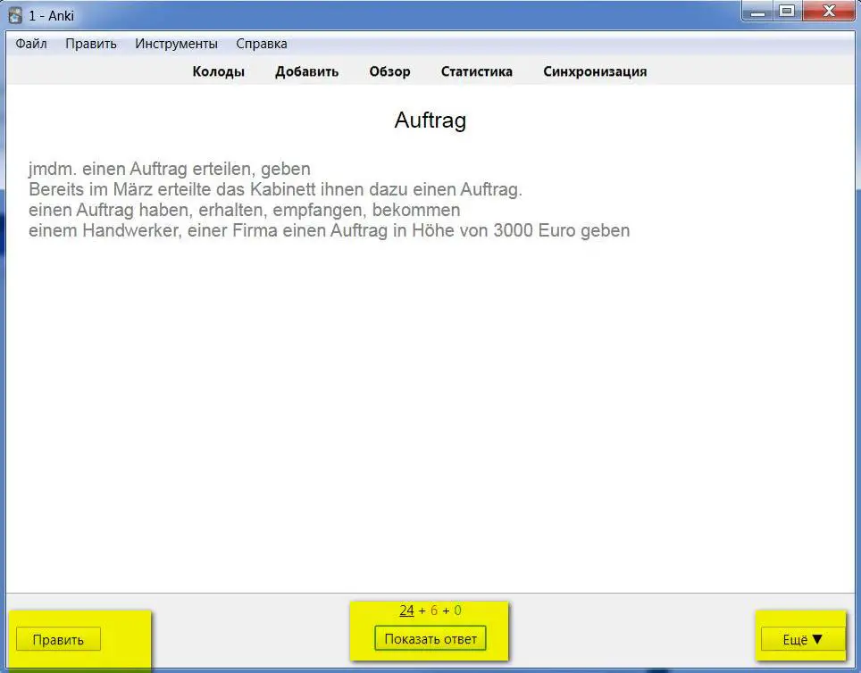Click the Anki app icon in title bar
This screenshot has width=861, height=673.
click(15, 15)
